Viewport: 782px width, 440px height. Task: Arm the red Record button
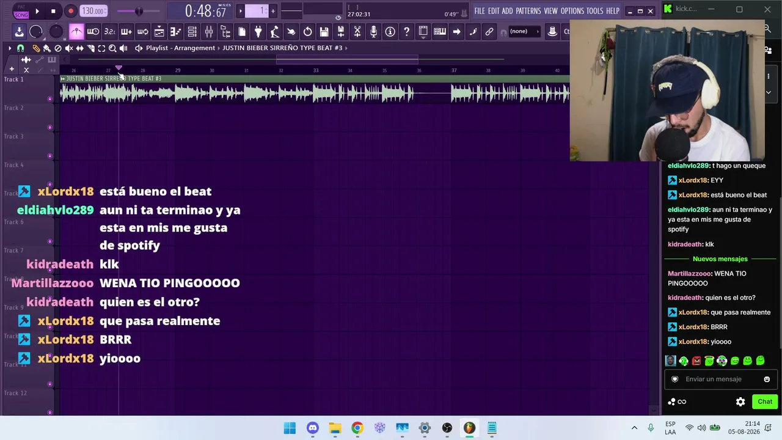[70, 11]
